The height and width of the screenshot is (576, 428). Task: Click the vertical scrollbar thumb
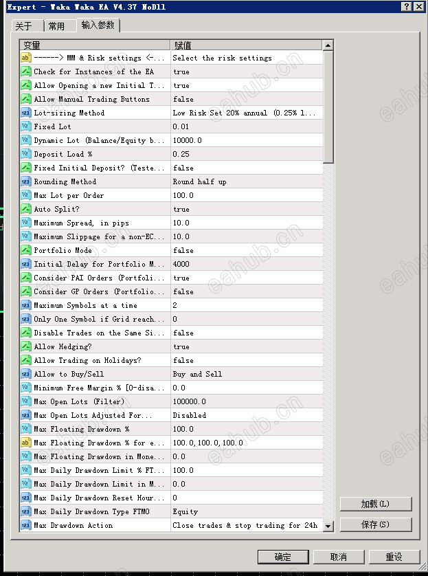pyautogui.click(x=328, y=107)
